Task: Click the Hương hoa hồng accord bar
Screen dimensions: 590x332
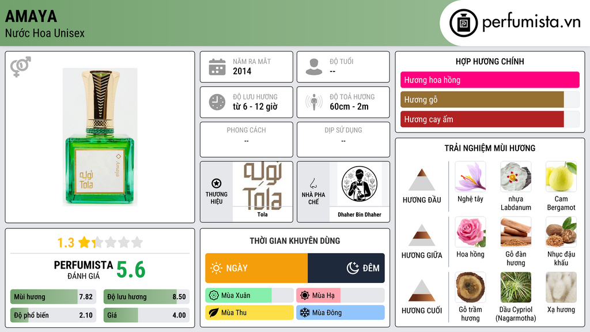Action: pyautogui.click(x=490, y=80)
